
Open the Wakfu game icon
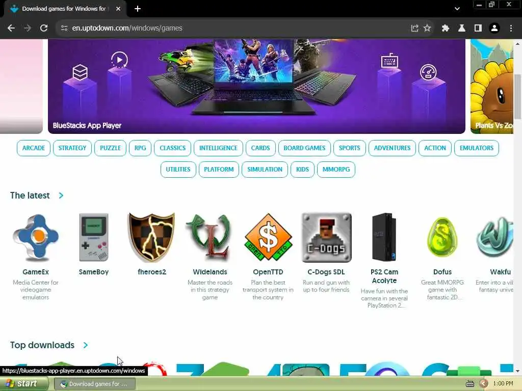495,237
